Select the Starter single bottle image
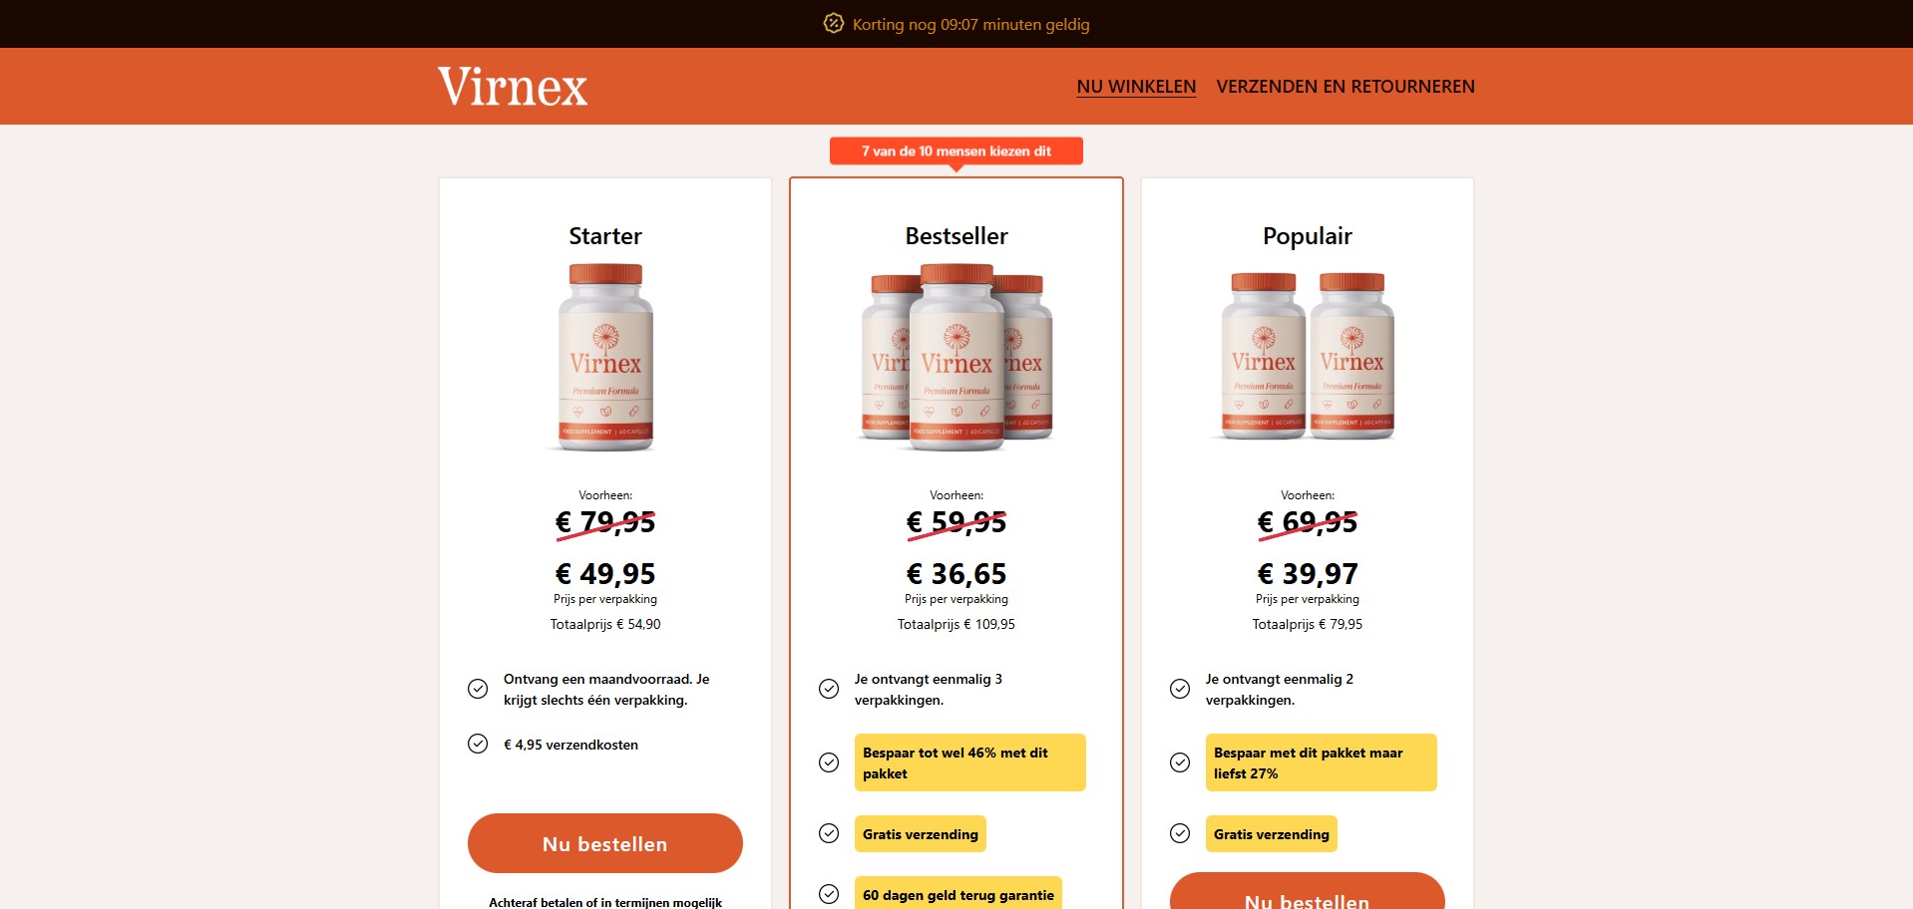 (x=605, y=357)
